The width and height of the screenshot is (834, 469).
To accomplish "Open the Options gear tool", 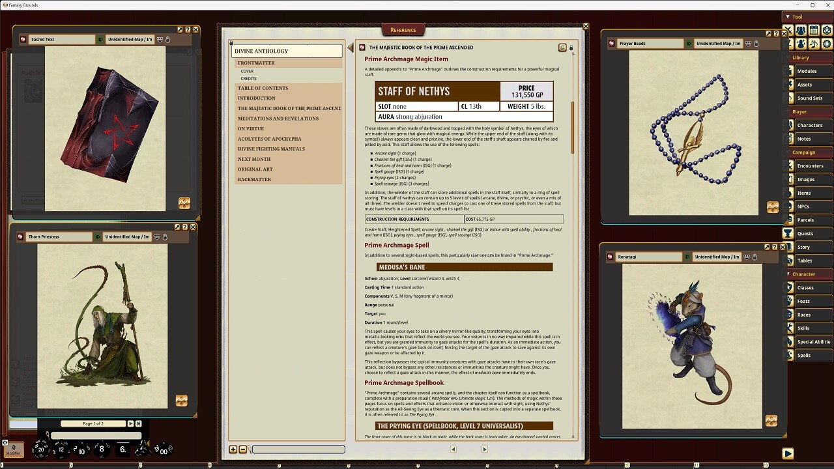I will click(x=826, y=44).
